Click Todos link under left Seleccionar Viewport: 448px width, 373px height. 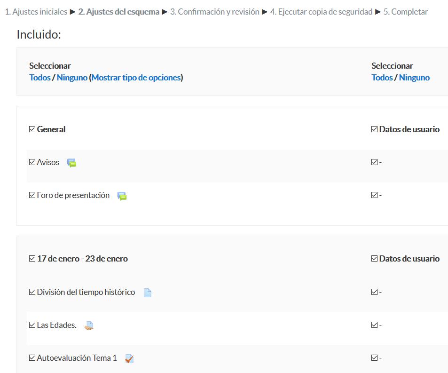(40, 78)
